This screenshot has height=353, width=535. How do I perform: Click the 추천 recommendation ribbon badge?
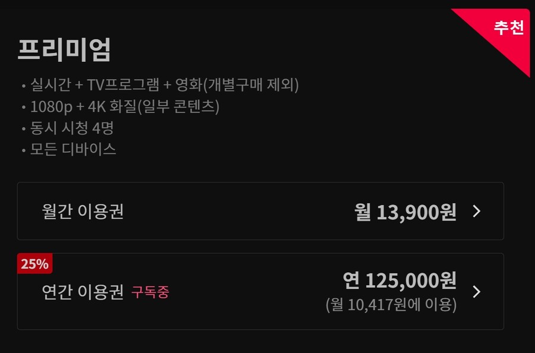tap(507, 27)
